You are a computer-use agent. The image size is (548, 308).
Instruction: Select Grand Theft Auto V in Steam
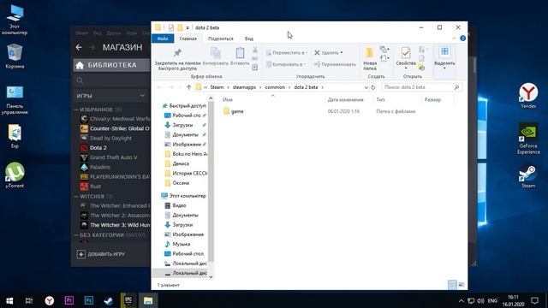[x=114, y=157]
